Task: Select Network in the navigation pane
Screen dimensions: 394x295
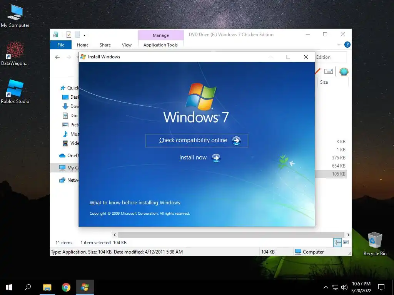Action: pos(68,180)
